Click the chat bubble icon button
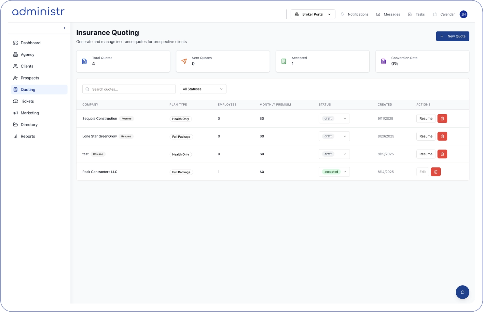Image resolution: width=483 pixels, height=312 pixels. click(462, 292)
